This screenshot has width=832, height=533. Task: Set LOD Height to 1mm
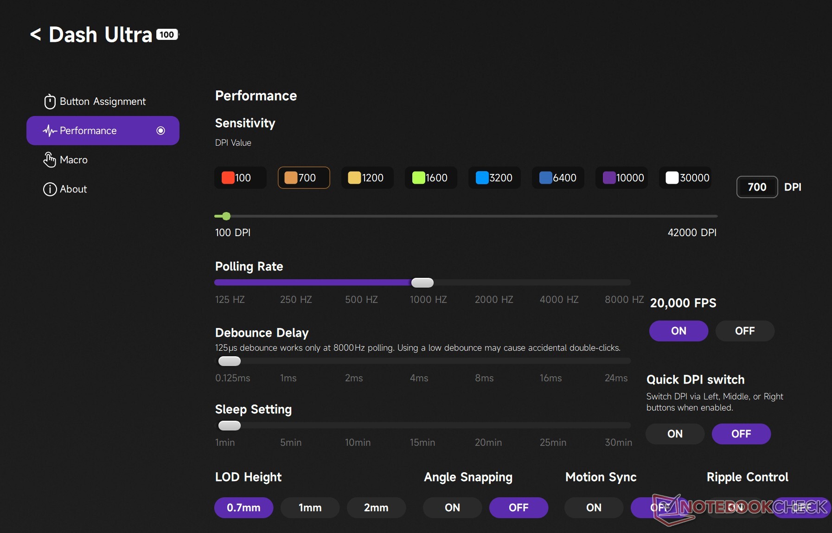tap(310, 507)
